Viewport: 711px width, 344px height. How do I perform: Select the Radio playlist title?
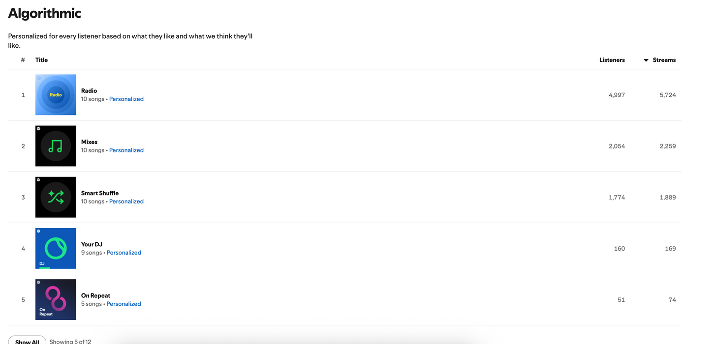tap(89, 91)
